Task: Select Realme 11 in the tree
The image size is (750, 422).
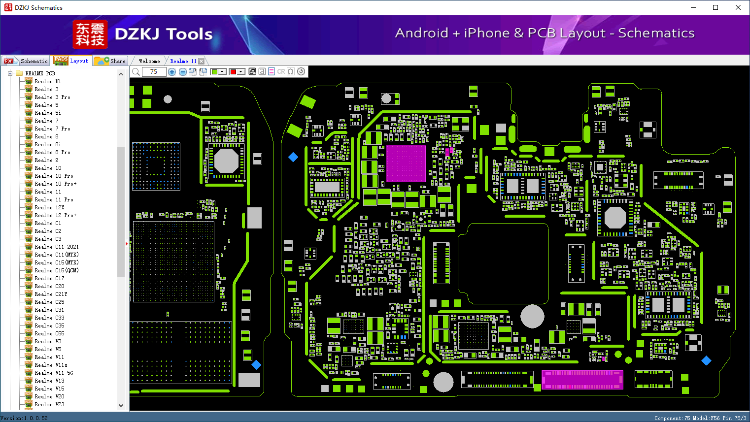Action: (48, 192)
